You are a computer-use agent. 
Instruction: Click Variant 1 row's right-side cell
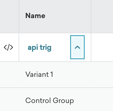102,75
